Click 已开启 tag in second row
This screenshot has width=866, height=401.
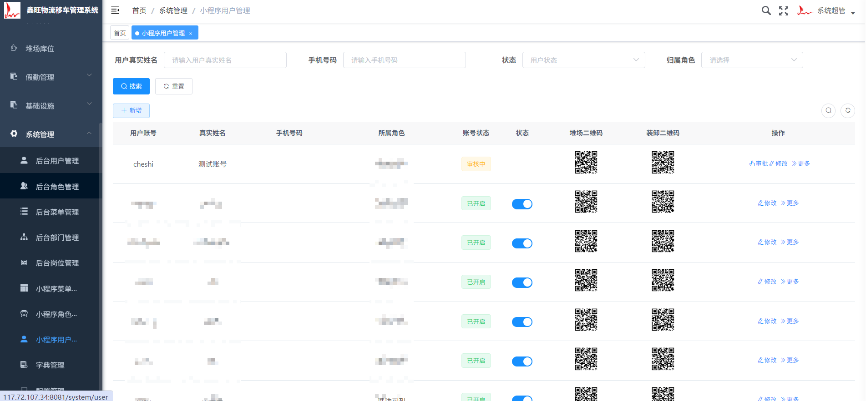coord(476,203)
